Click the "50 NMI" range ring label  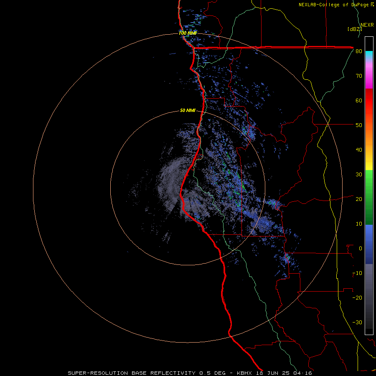point(188,111)
